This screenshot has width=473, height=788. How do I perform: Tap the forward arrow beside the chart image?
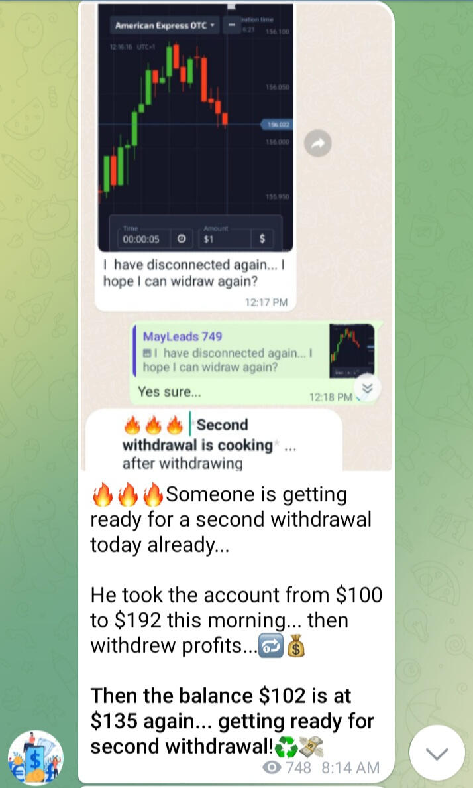pos(318,144)
